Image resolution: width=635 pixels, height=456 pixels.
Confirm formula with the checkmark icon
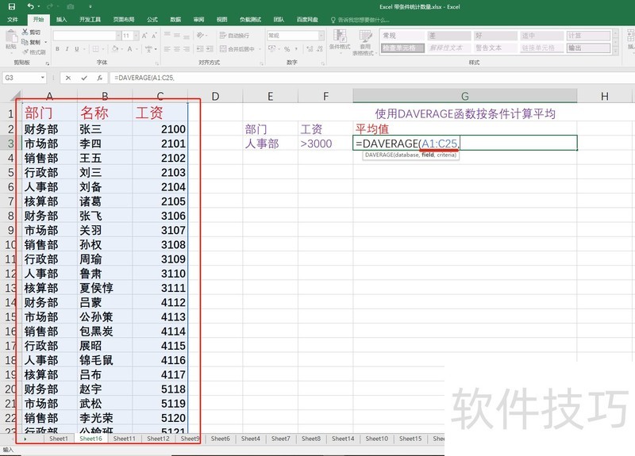[x=84, y=78]
